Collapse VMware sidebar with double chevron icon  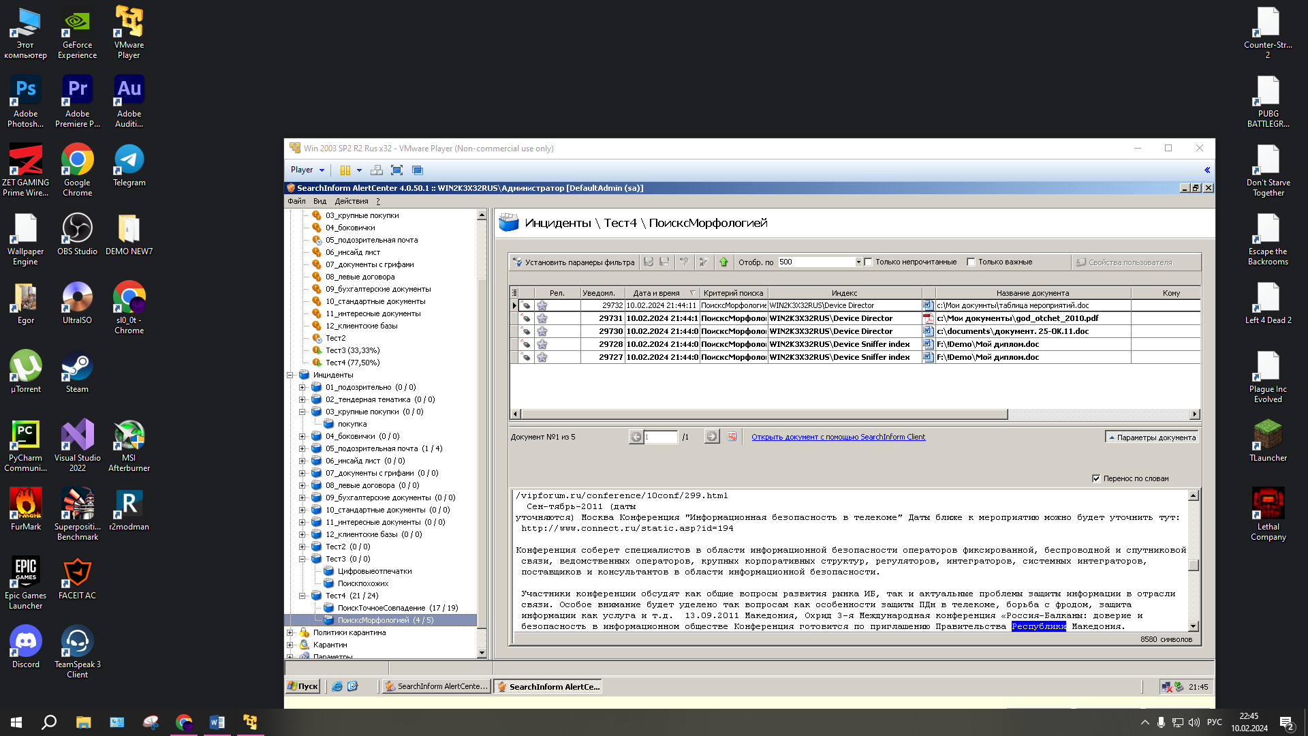point(1207,170)
